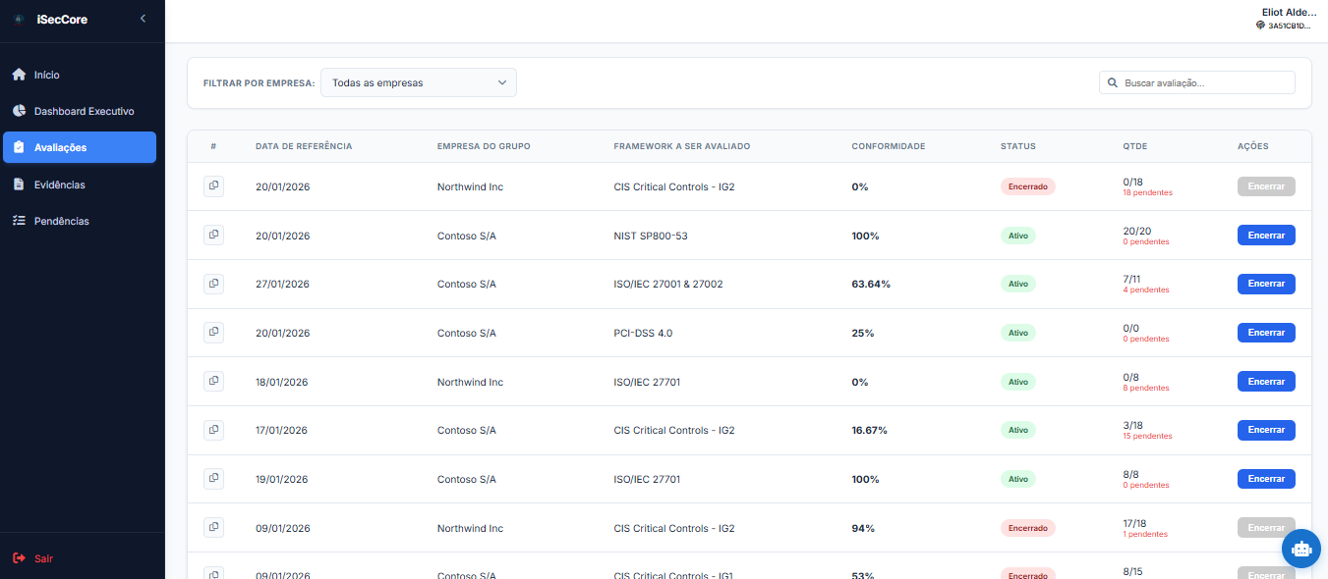Screen dimensions: 1328x579
Task: Click the Status column header
Action: [1017, 146]
